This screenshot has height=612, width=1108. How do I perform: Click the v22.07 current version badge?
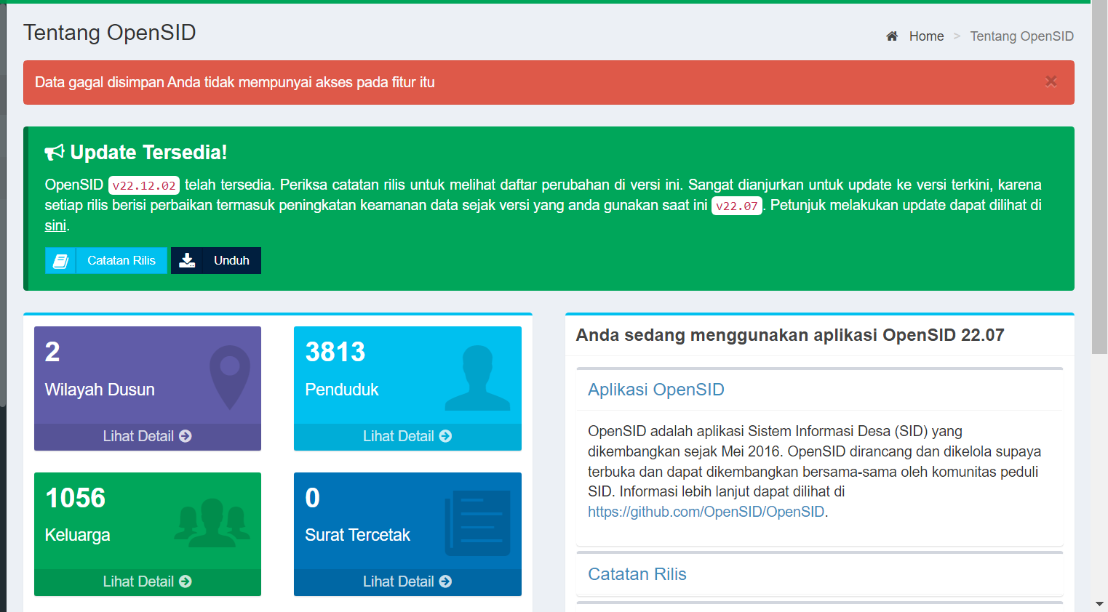pos(737,206)
